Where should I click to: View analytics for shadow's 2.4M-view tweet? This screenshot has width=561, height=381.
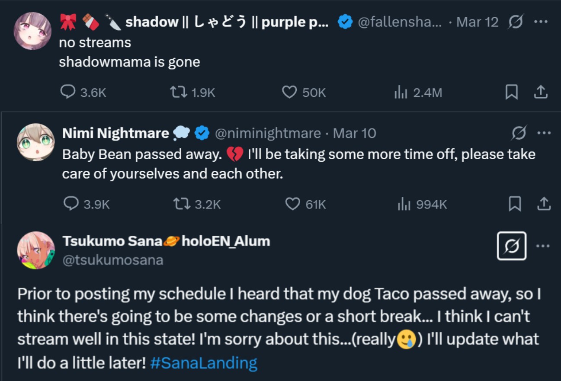pos(401,92)
